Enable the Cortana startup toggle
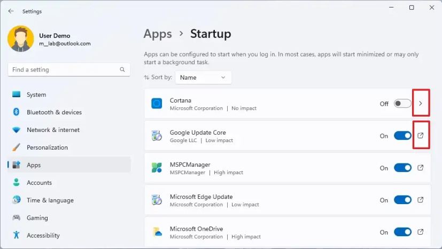This screenshot has height=249, width=442. tap(402, 104)
